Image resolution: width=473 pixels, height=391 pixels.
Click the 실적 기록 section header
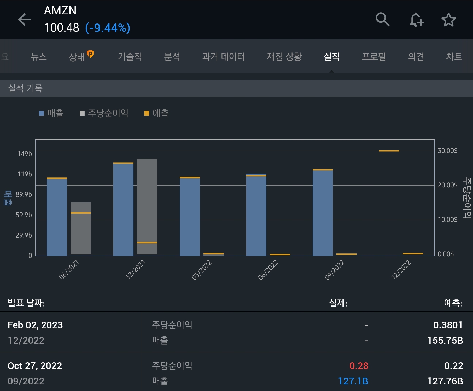(x=236, y=88)
